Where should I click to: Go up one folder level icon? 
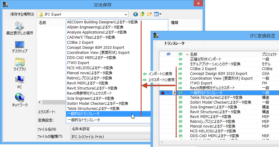[x=142, y=14]
